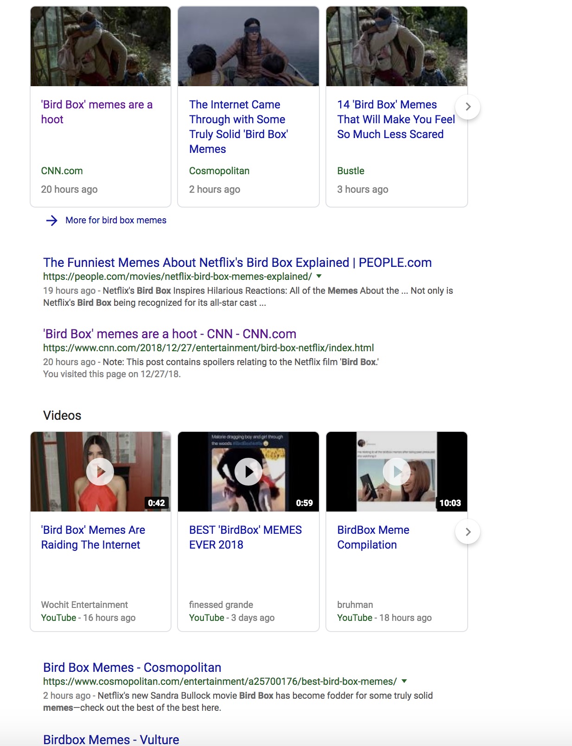Open the CNN card titled 'Bird Box' memes are a hoot
Screen dimensions: 572x746
(97, 112)
